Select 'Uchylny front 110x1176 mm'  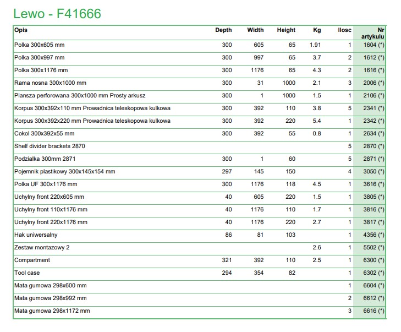point(51,210)
